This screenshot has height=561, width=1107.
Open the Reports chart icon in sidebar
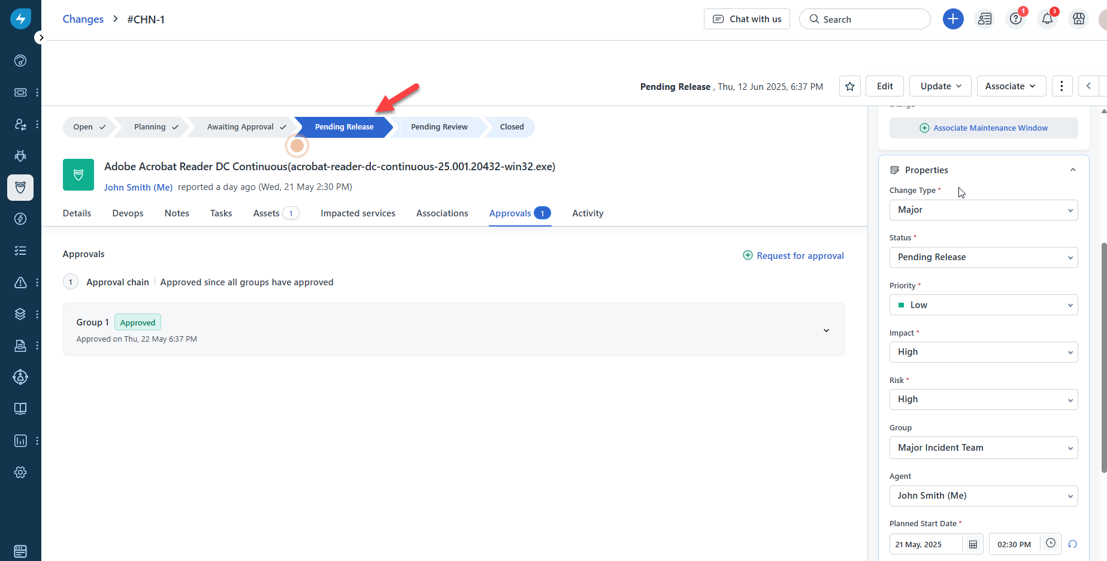point(20,441)
